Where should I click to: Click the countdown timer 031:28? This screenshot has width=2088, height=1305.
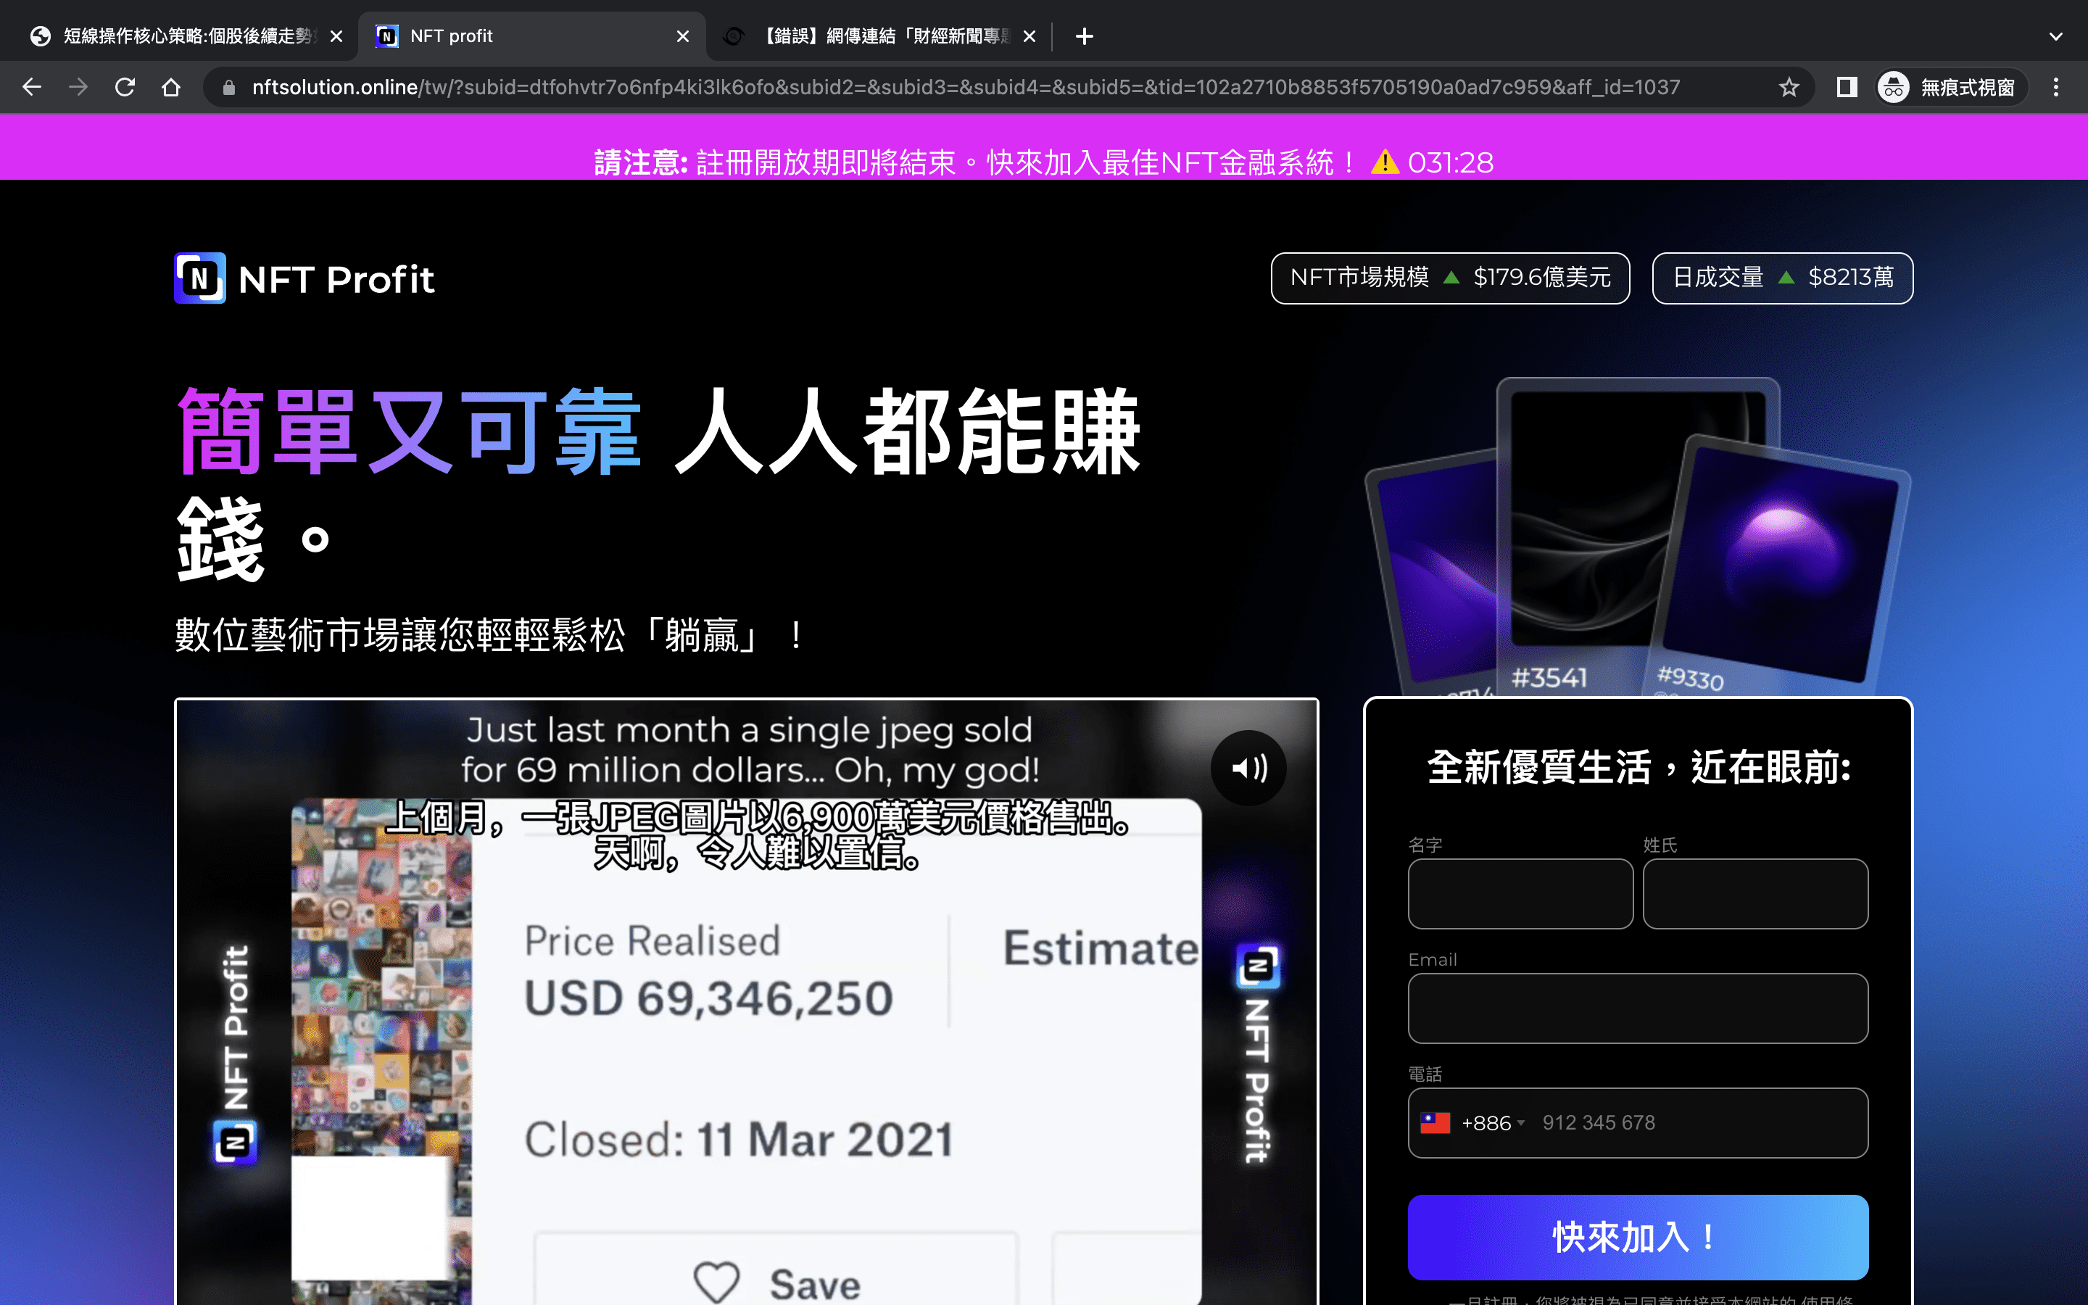click(x=1451, y=162)
